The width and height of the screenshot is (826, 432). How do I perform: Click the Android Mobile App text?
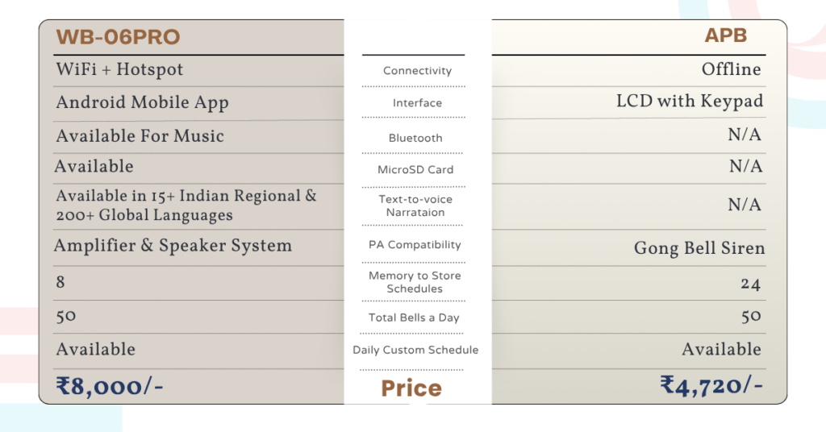click(x=142, y=102)
